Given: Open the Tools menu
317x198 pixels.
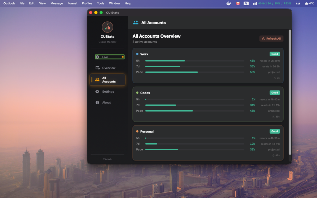Looking at the screenshot, I should pyautogui.click(x=100, y=3).
